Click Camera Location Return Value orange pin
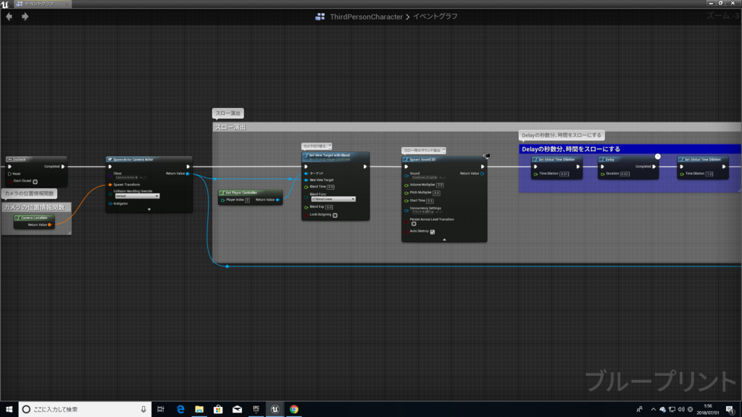742x417 pixels. point(50,225)
